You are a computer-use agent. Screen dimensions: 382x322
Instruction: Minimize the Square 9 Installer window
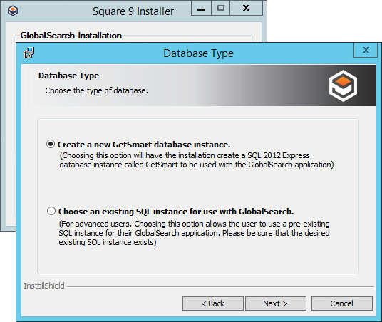[201, 9]
